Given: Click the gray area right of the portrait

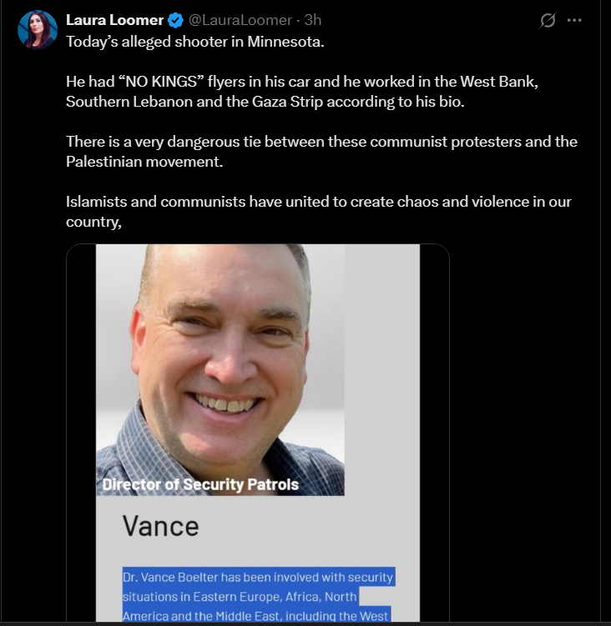Looking at the screenshot, I should [382, 370].
